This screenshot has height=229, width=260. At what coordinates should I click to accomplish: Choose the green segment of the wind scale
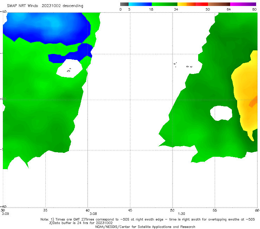click(x=165, y=4)
